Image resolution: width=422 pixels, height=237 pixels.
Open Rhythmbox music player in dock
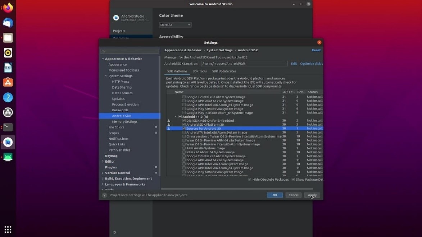8,53
